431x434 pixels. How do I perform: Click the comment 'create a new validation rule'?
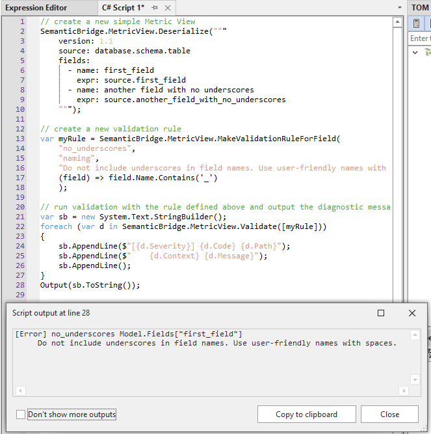coord(111,129)
